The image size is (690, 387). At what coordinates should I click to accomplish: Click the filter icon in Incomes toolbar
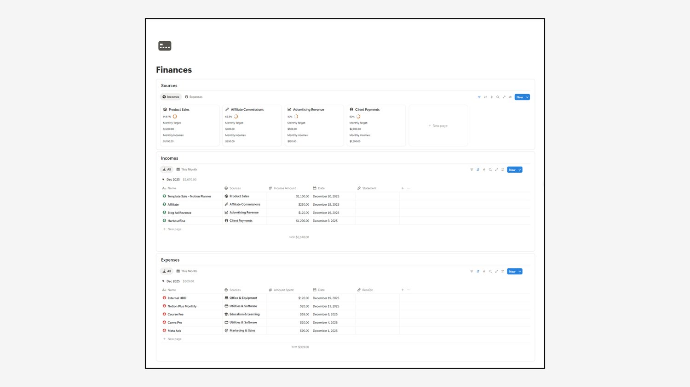click(471, 170)
